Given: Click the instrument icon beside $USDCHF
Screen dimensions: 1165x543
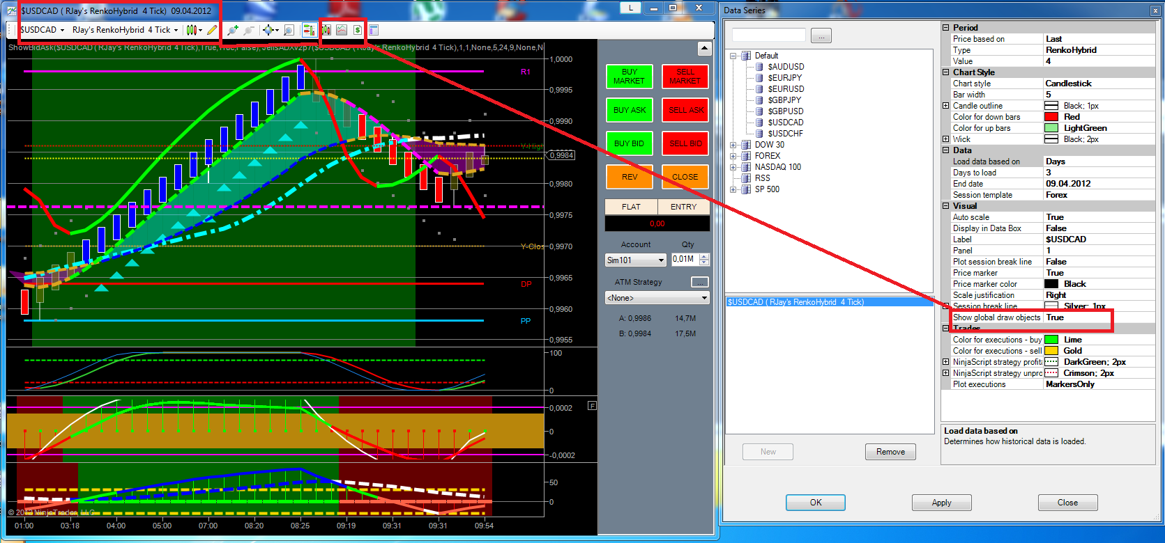Looking at the screenshot, I should tap(759, 134).
